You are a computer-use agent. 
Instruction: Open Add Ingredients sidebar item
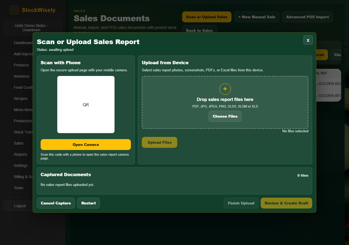23,54
